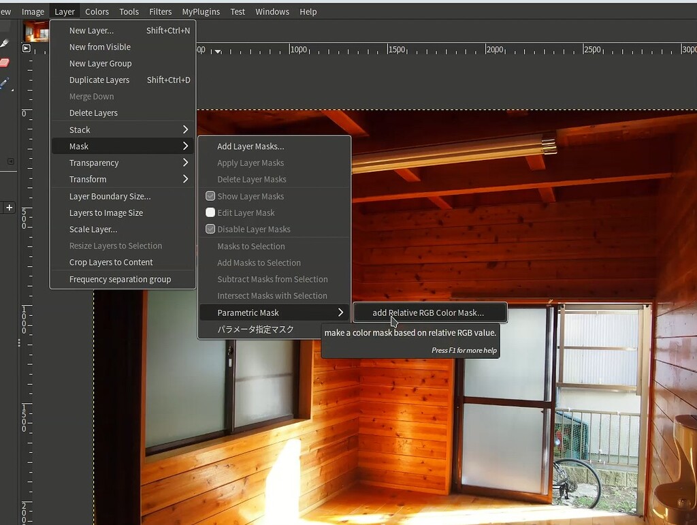Select the Paintbrush tool
697x525 pixels.
click(5, 42)
